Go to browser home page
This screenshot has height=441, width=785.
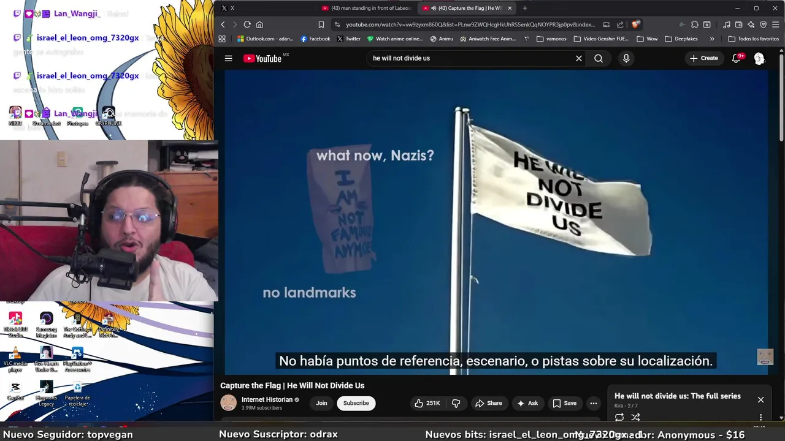(259, 24)
